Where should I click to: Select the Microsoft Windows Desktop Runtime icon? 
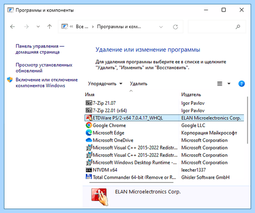pyautogui.click(x=89, y=163)
